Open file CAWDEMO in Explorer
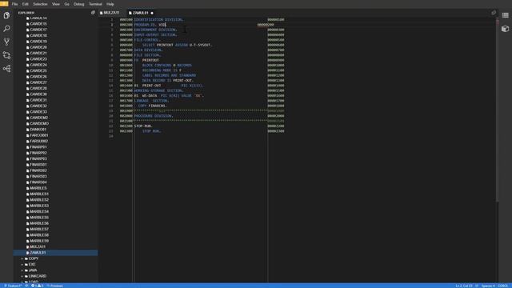512x288 pixels. coord(39,124)
